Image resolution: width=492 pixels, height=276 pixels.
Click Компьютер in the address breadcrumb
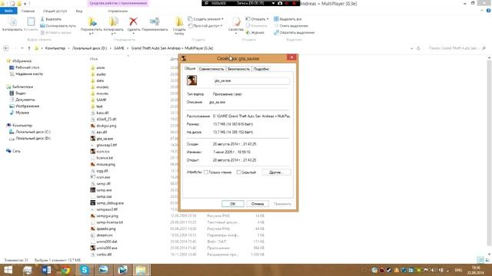tap(55, 48)
